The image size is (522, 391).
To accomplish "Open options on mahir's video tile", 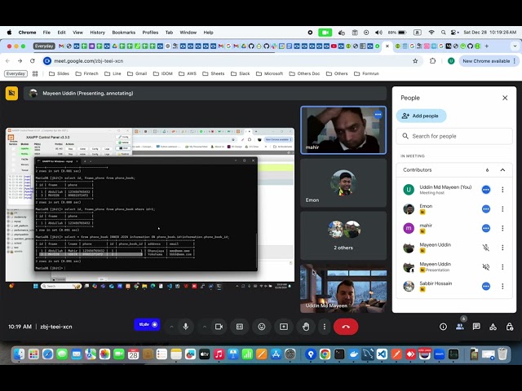I will click(378, 115).
